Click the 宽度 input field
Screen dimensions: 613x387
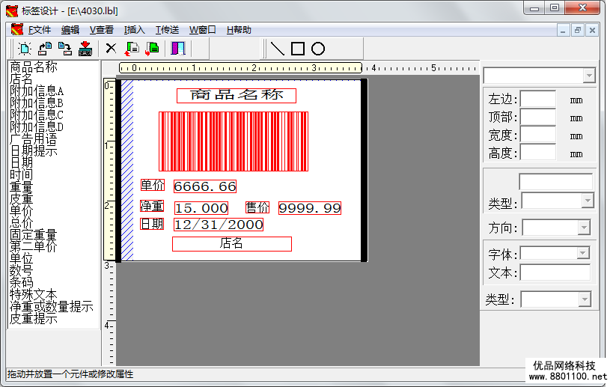(537, 135)
